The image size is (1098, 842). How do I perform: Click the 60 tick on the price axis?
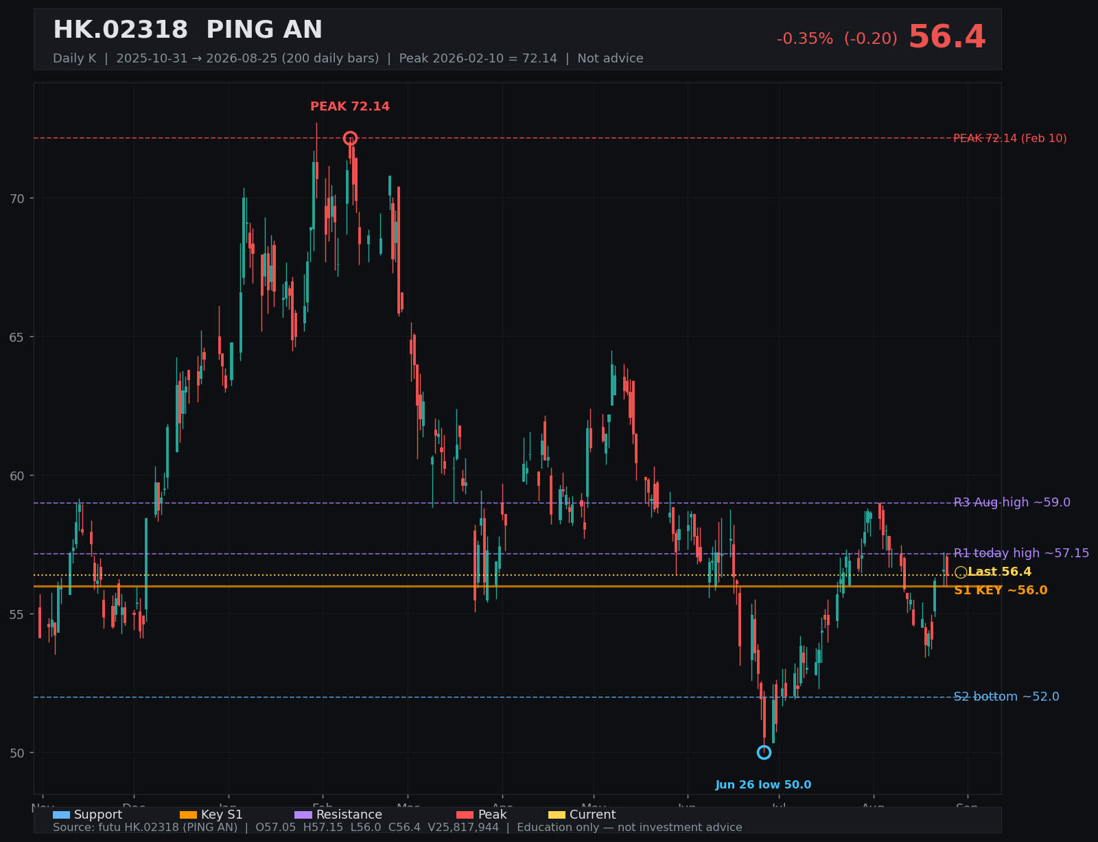17,476
